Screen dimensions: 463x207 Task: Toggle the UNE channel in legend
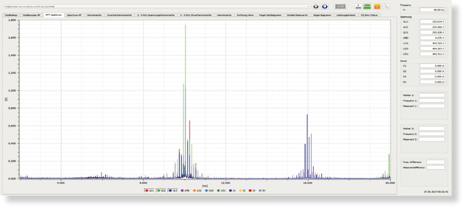(184, 190)
